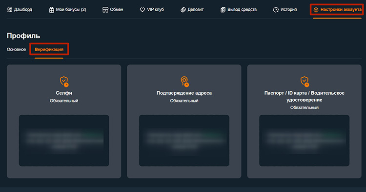Image resolution: width=366 pixels, height=192 pixels.
Task: Click the shop icon beside Обмен
Action: pos(105,10)
